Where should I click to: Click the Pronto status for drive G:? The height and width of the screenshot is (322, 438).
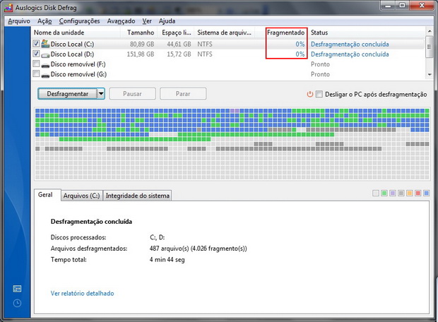pos(321,75)
